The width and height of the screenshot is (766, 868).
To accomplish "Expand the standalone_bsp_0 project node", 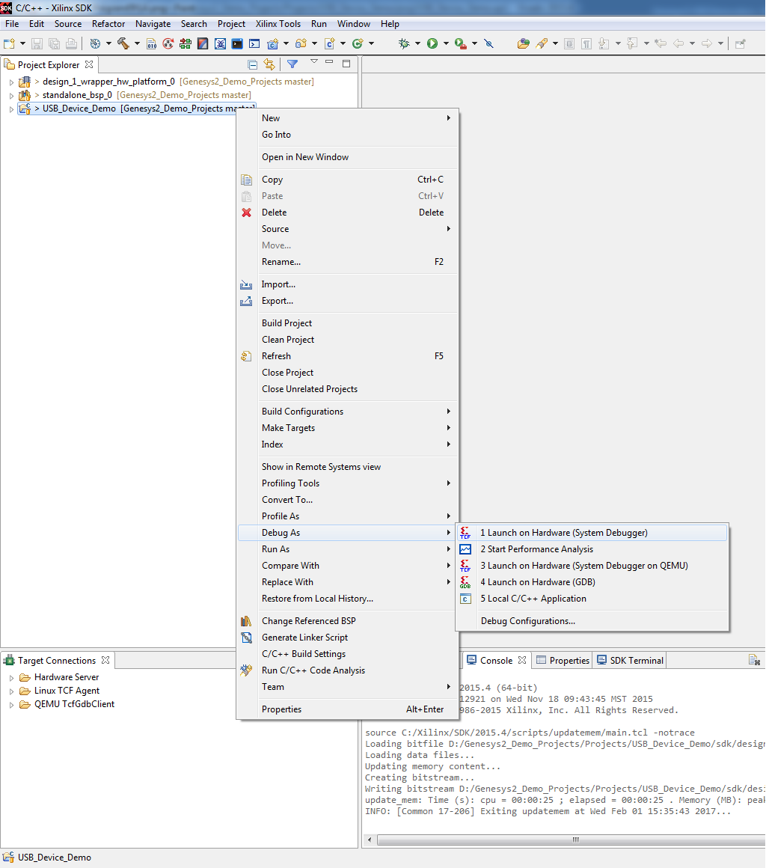I will [11, 95].
